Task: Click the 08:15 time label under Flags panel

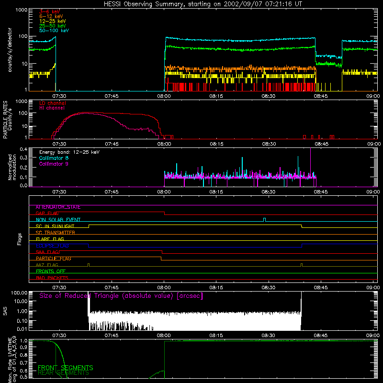Action: 216,288
